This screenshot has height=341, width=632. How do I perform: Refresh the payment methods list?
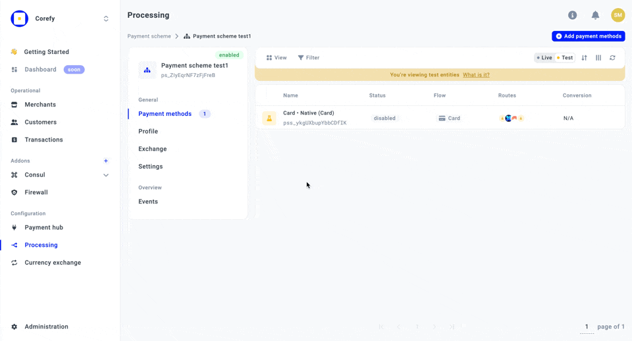pos(613,58)
